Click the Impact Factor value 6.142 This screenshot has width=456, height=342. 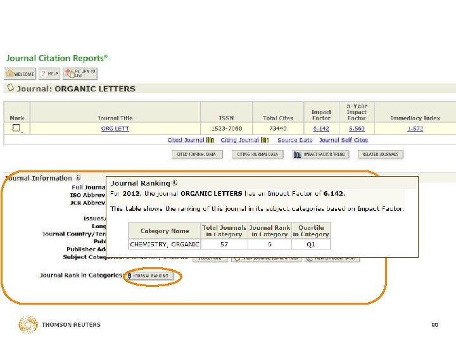click(321, 129)
